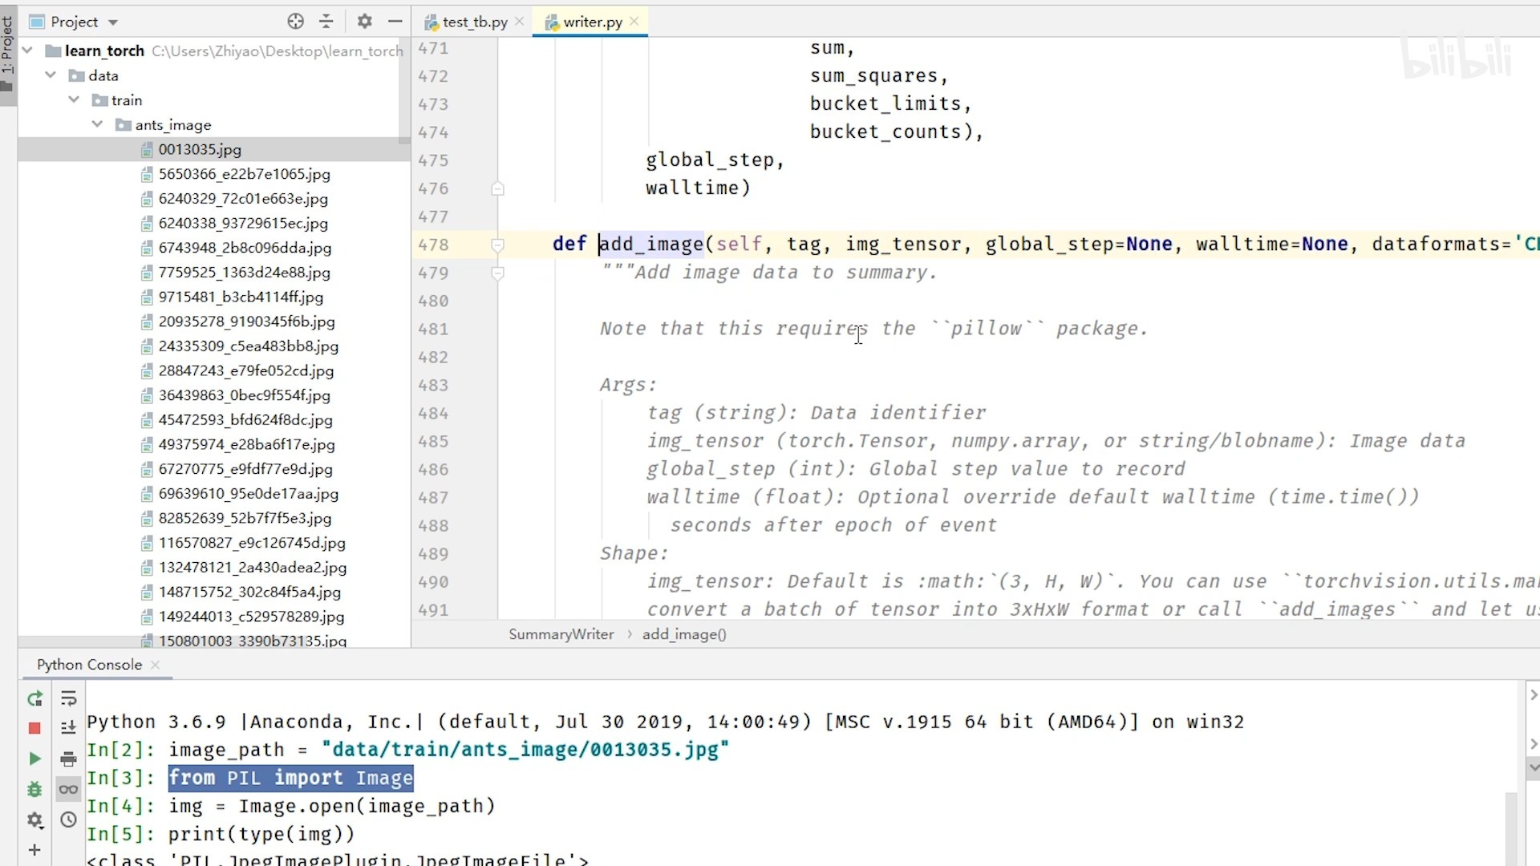1540x866 pixels.
Task: Click SummaryWriter breadcrumb
Action: [561, 634]
